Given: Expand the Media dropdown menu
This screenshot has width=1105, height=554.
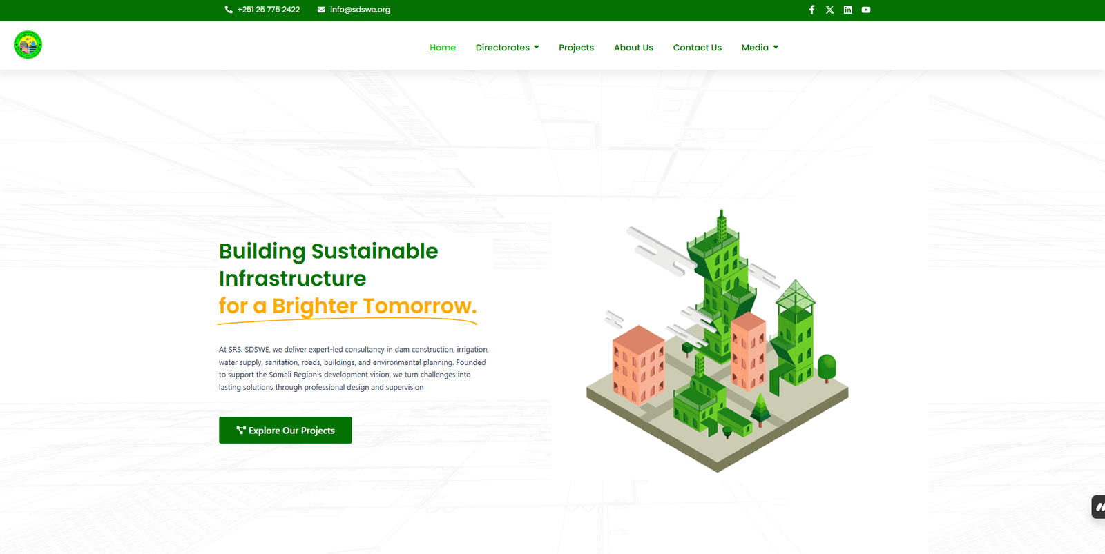Looking at the screenshot, I should [x=755, y=48].
